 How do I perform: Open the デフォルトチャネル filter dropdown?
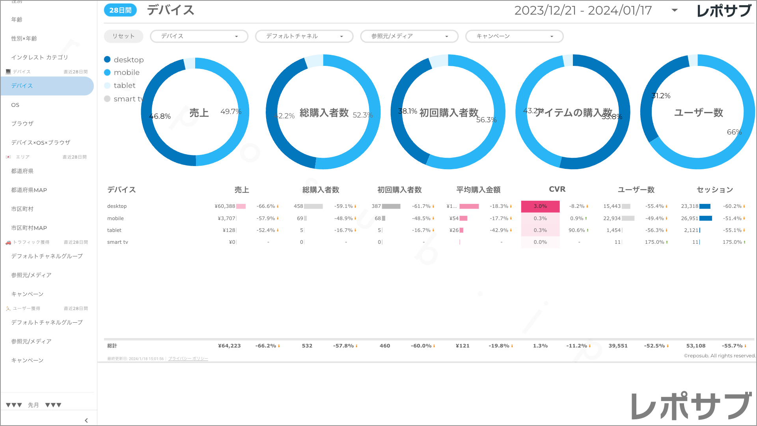coord(304,36)
